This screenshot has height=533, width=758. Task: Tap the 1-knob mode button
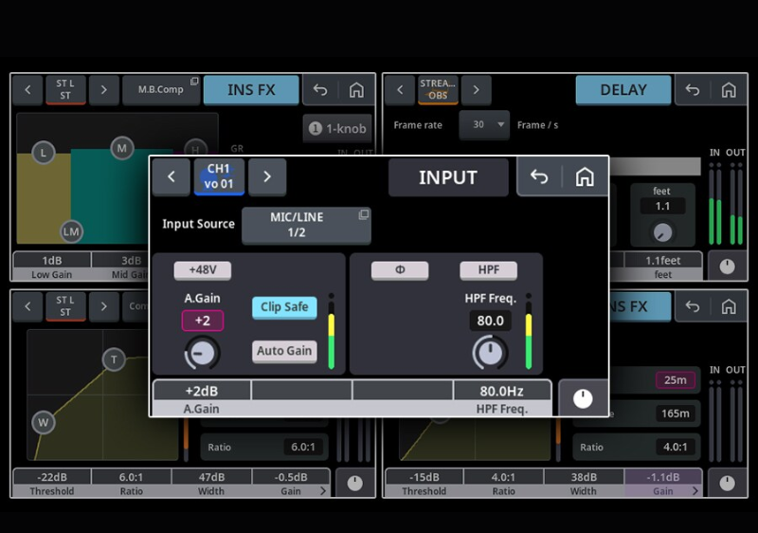click(337, 128)
